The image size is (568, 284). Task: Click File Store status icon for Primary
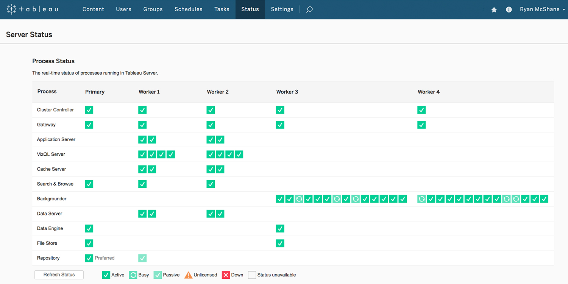89,243
